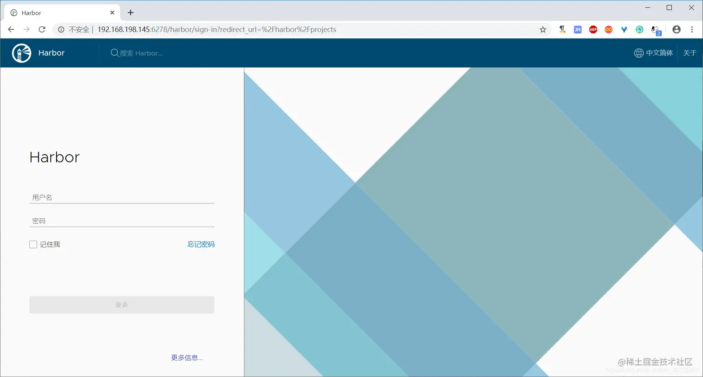The image size is (703, 377).
Task: Open Chrome's three-dot menu
Action: (x=692, y=29)
